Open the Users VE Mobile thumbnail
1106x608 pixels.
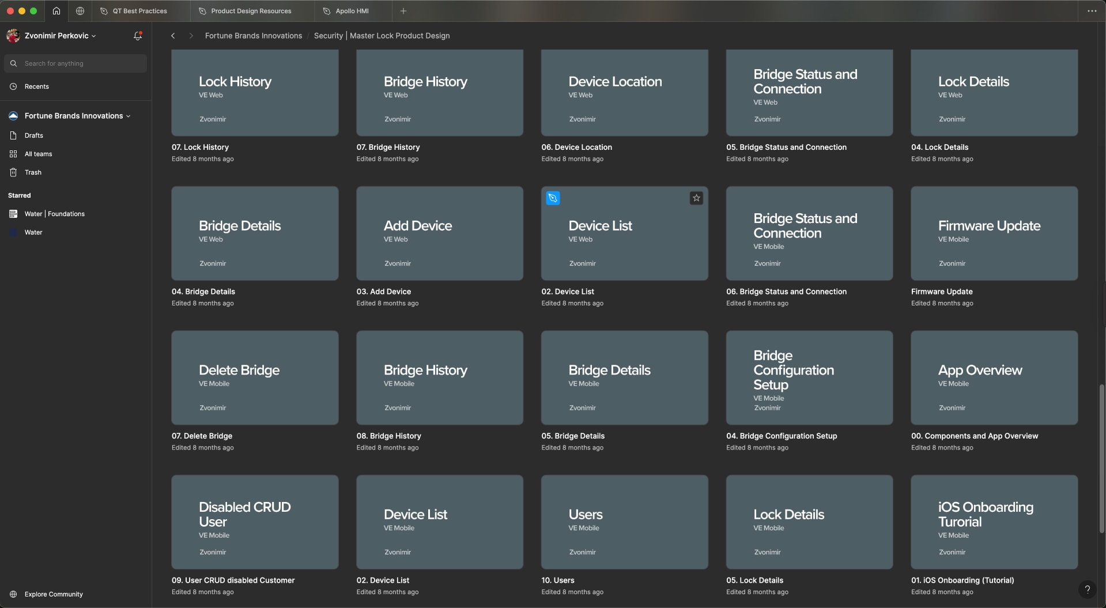coord(625,522)
